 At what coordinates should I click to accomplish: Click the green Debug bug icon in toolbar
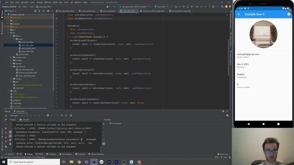pos(175,6)
